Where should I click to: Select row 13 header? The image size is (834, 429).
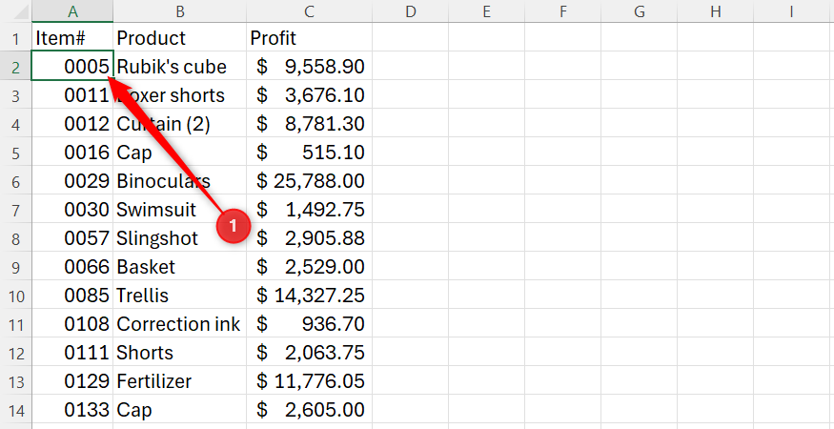(x=16, y=381)
